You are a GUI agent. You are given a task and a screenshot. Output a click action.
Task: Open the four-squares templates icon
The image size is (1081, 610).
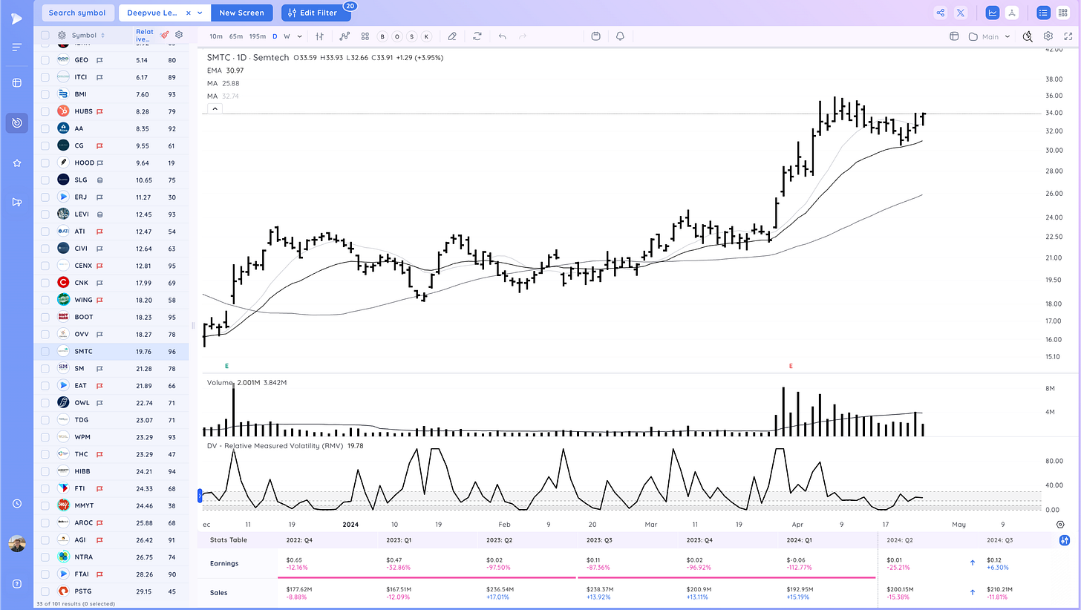click(365, 36)
